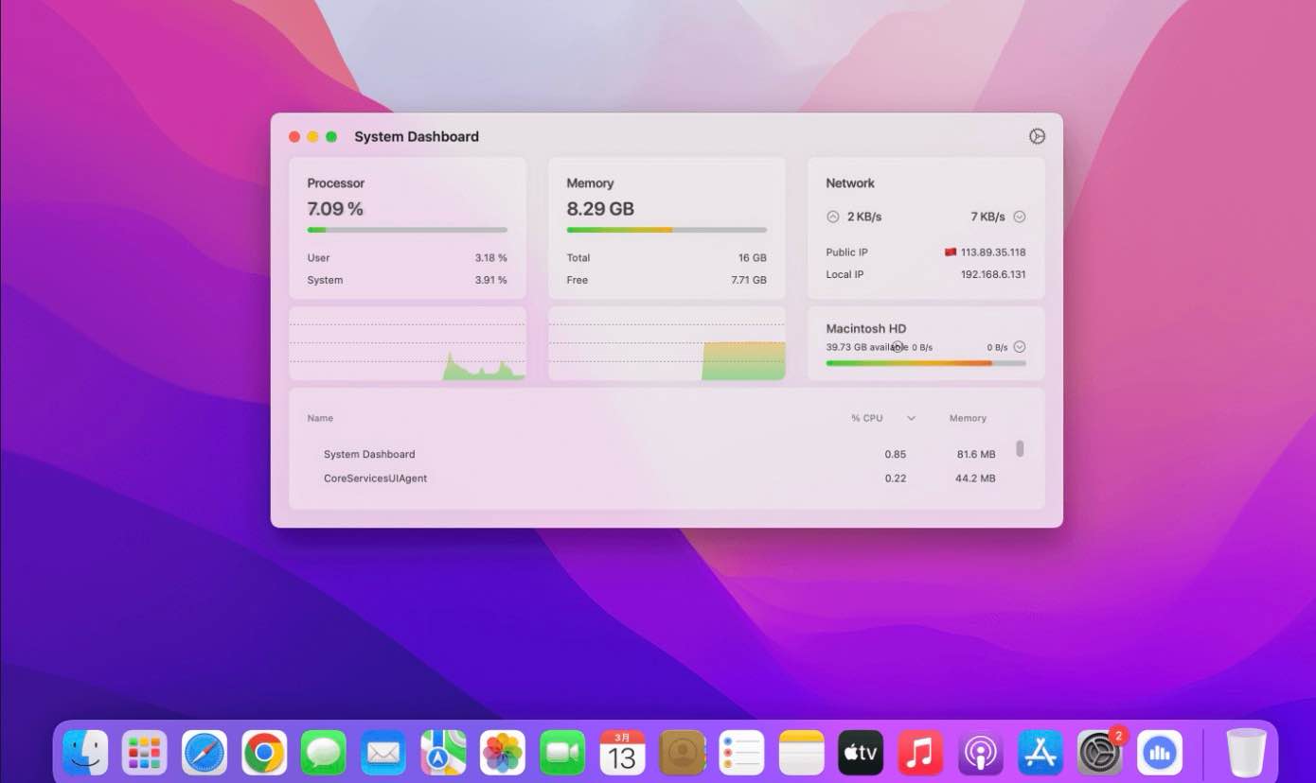
Task: Click the local IP address 192.168.6.131
Action: [993, 274]
